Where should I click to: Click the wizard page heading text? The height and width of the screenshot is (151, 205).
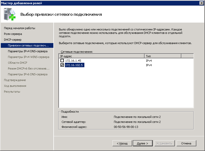(x=61, y=14)
